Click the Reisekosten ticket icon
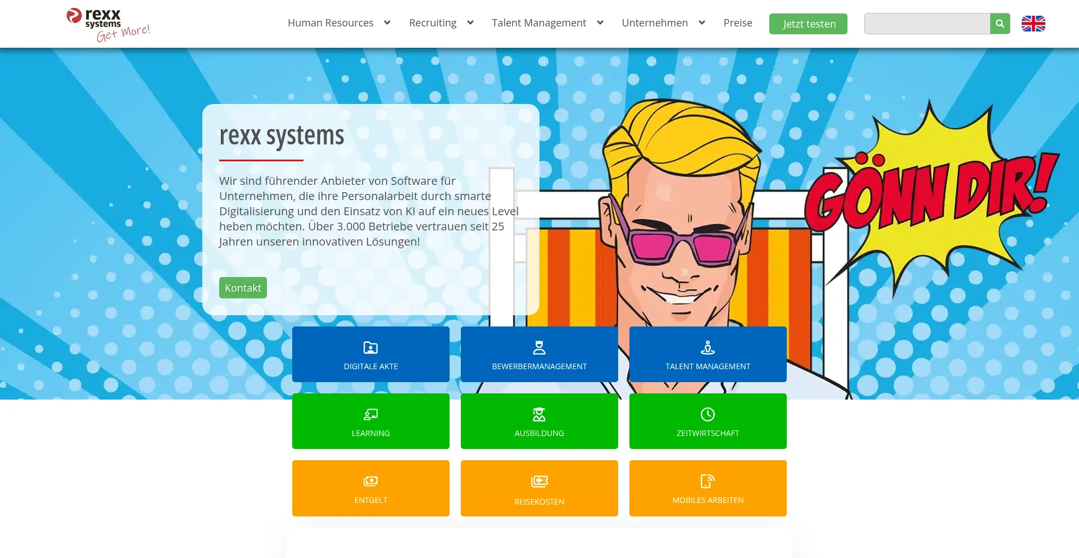 [539, 482]
